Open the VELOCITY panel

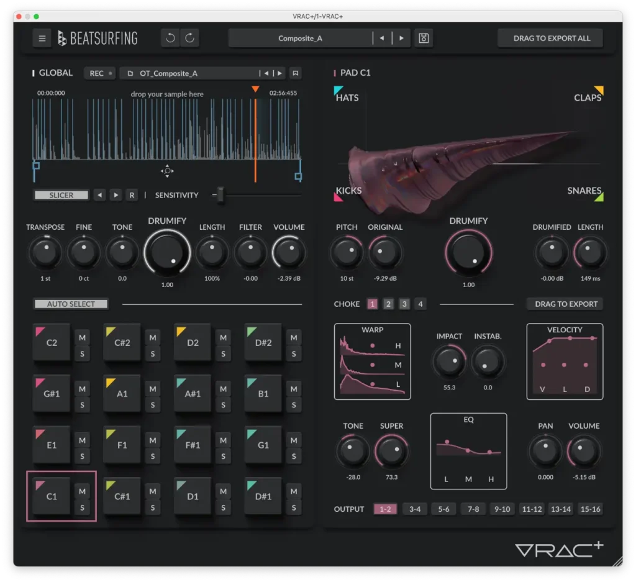pyautogui.click(x=565, y=361)
